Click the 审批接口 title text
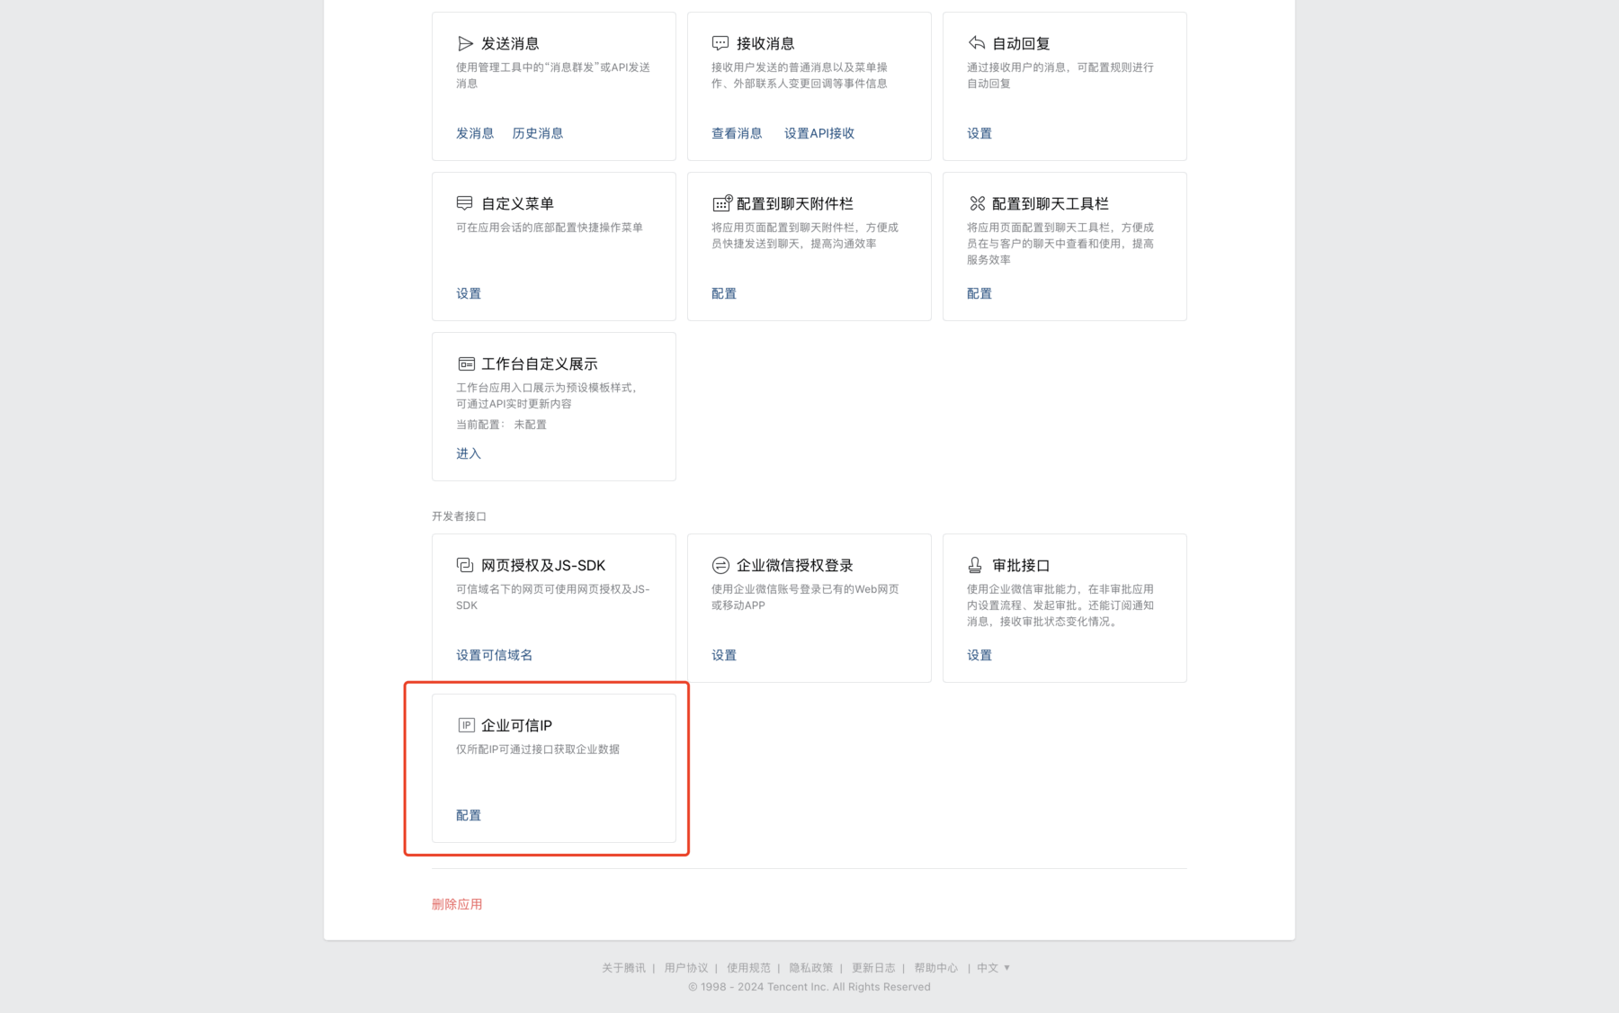This screenshot has width=1619, height=1013. coord(1021,565)
